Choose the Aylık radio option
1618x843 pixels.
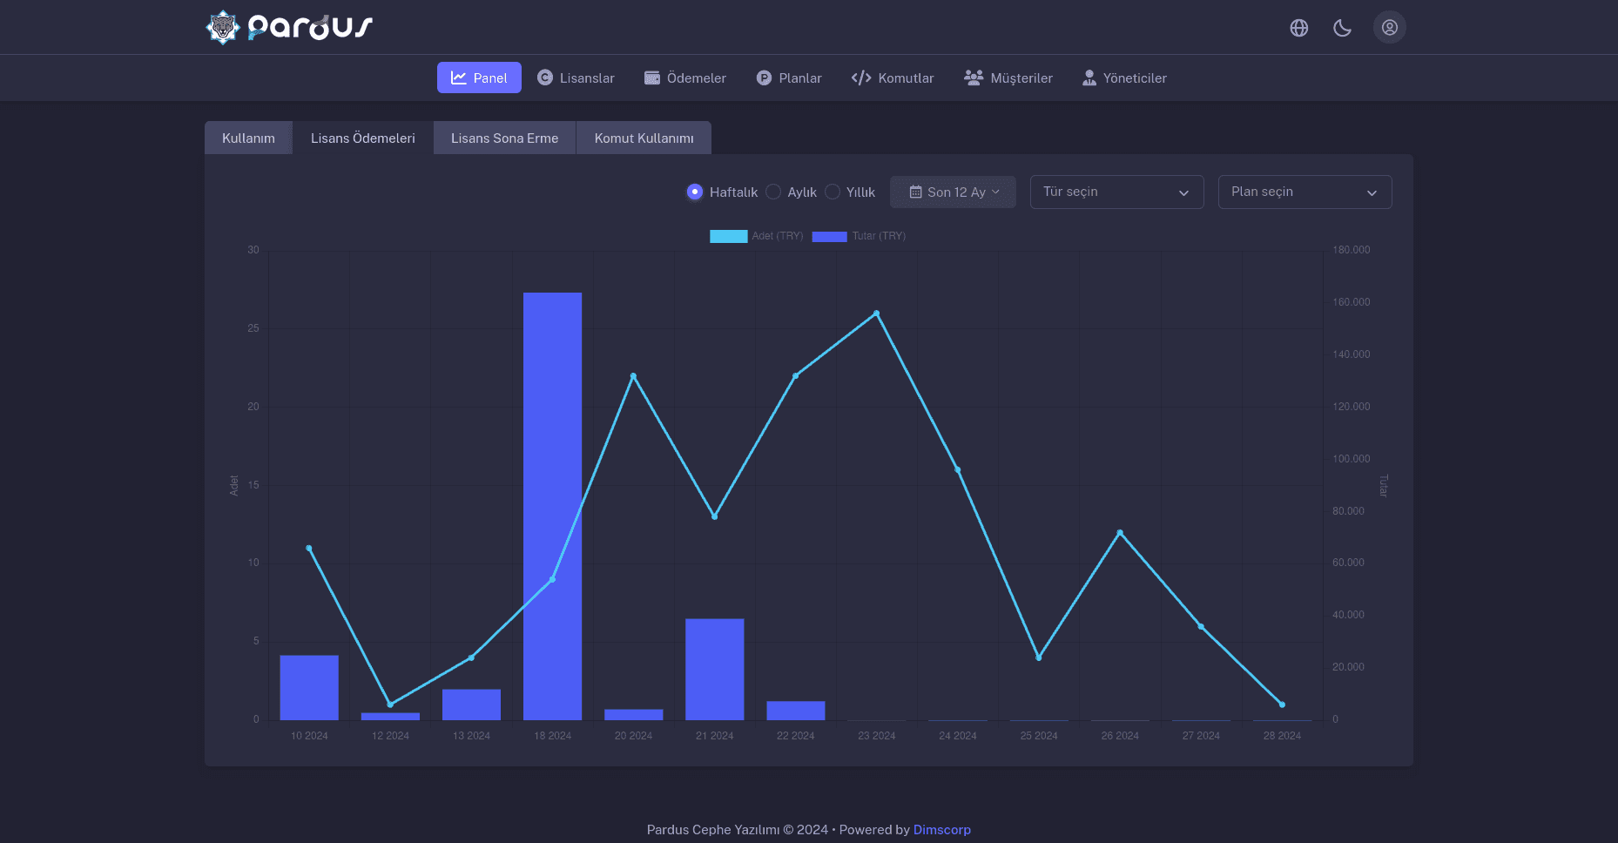(x=773, y=192)
